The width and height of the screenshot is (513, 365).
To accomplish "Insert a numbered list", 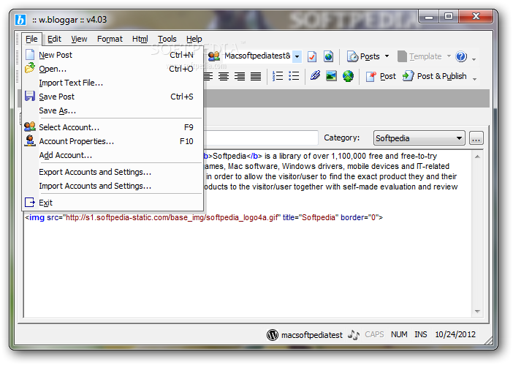I will pos(278,76).
